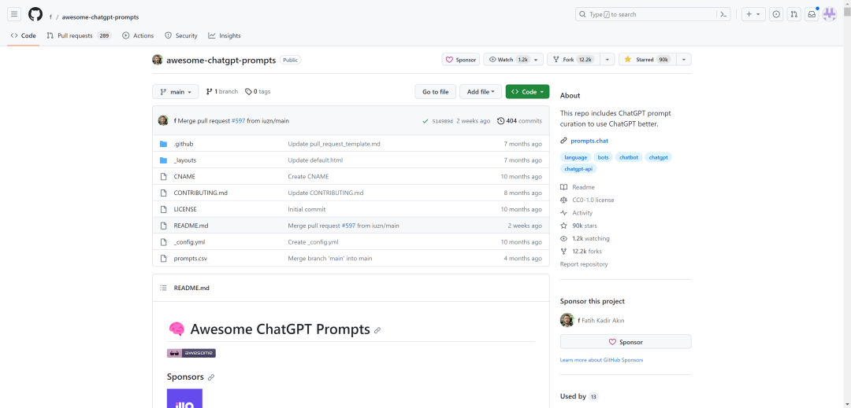The width and height of the screenshot is (851, 408).
Task: Click the user profile avatar
Action: pyautogui.click(x=829, y=14)
